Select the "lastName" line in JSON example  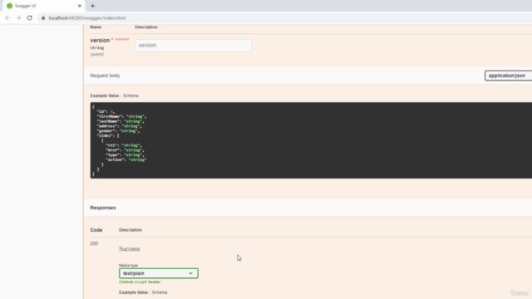pyautogui.click(x=121, y=121)
